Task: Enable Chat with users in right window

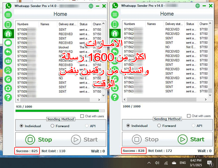Action: [189, 116]
